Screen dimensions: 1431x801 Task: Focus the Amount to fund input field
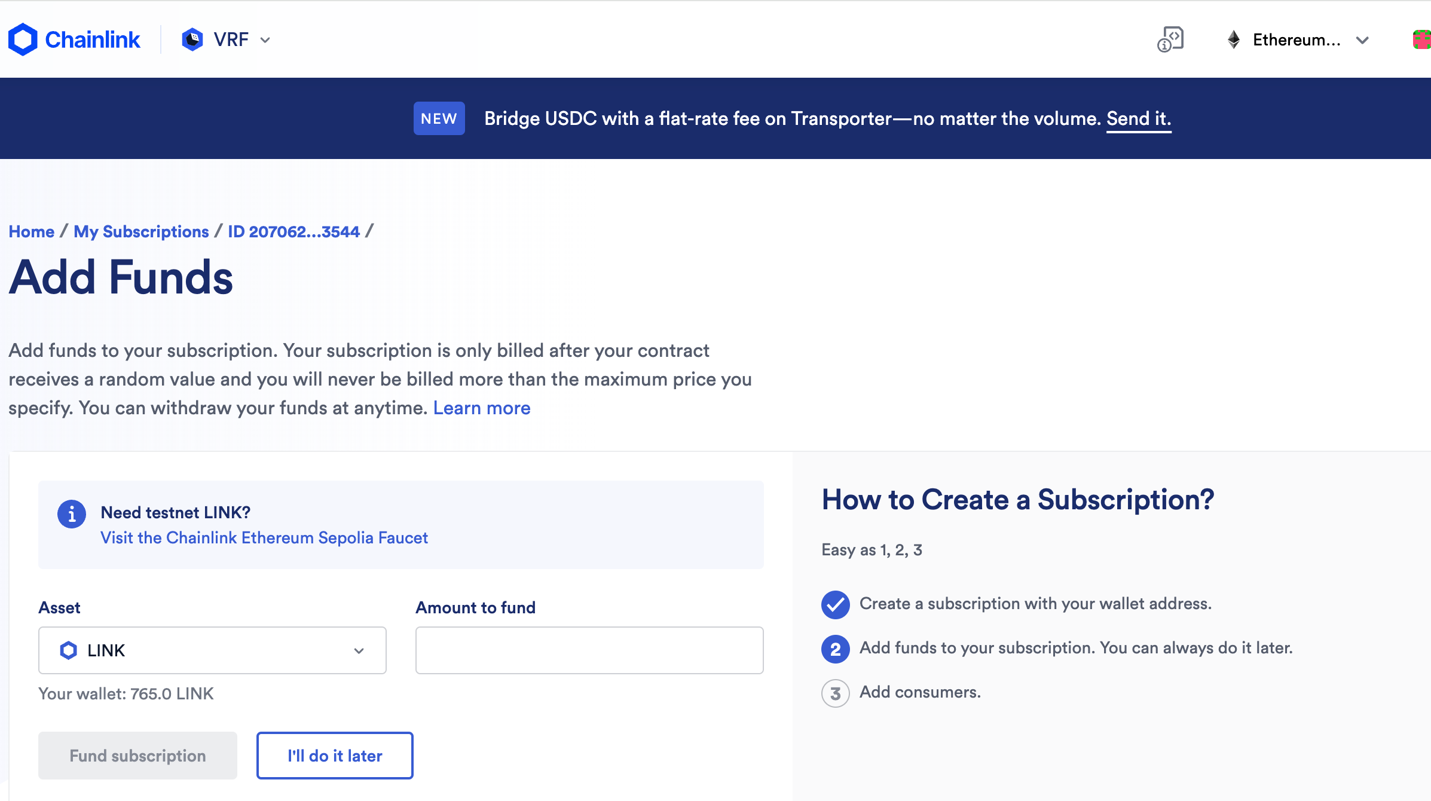click(589, 650)
